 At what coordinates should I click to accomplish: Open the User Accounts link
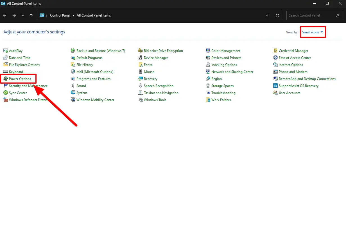[289, 93]
